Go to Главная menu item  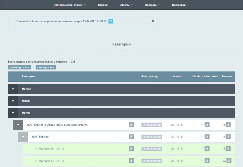(x=103, y=5)
